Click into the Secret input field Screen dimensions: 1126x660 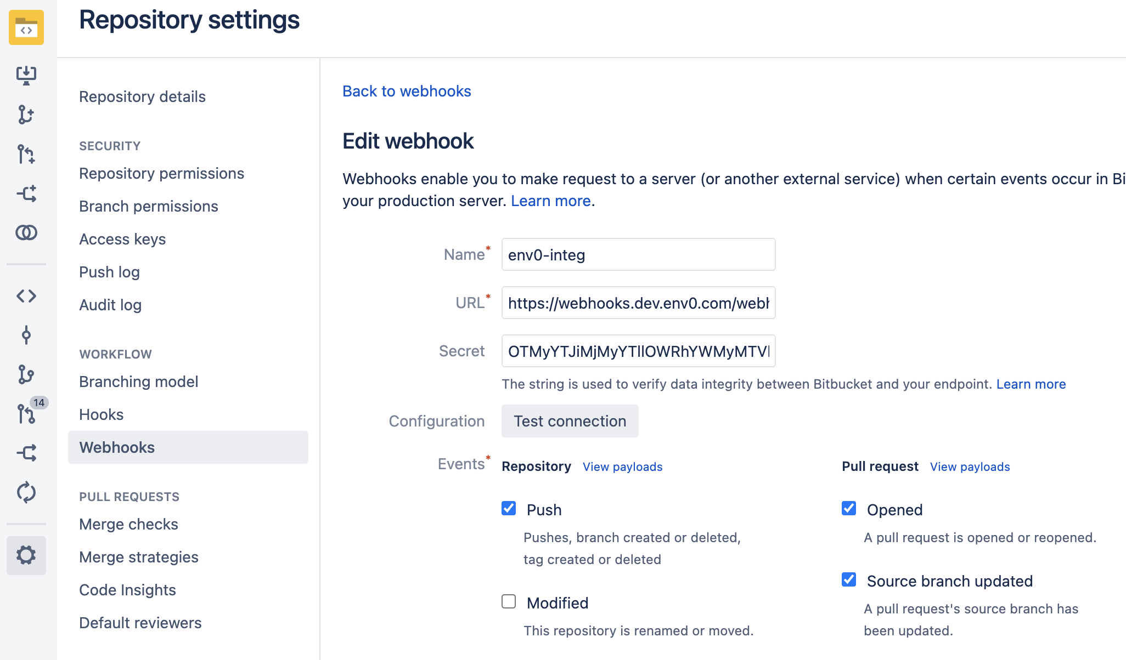[638, 351]
